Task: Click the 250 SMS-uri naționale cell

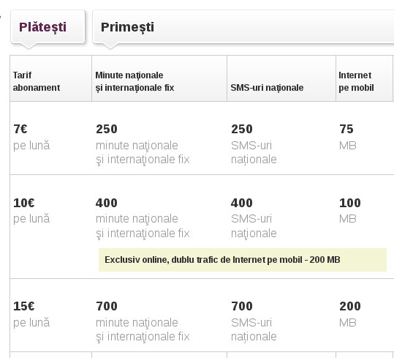Action: point(254,144)
